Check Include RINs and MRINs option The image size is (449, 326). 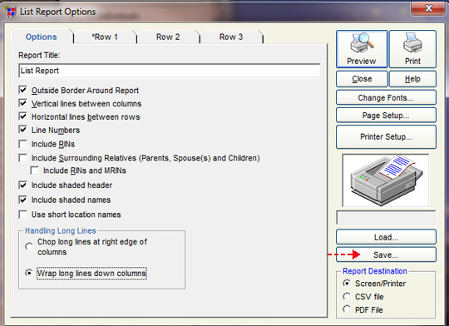pos(35,170)
